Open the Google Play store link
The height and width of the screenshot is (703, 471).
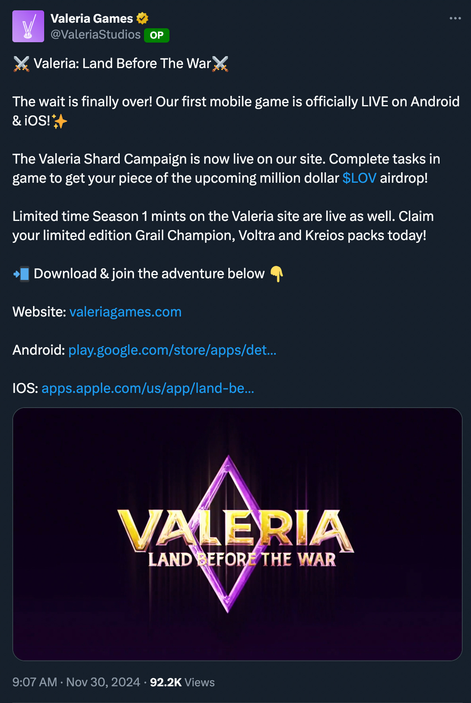pos(172,350)
